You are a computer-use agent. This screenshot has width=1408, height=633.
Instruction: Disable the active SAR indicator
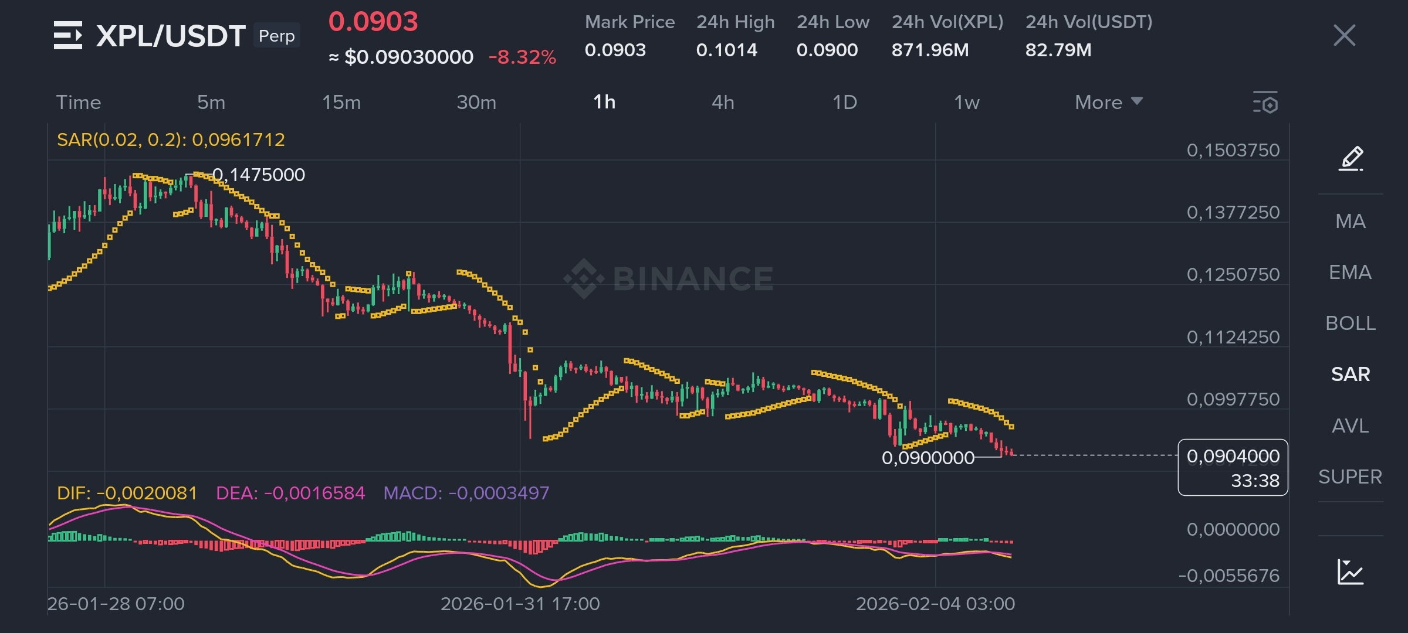point(1350,374)
